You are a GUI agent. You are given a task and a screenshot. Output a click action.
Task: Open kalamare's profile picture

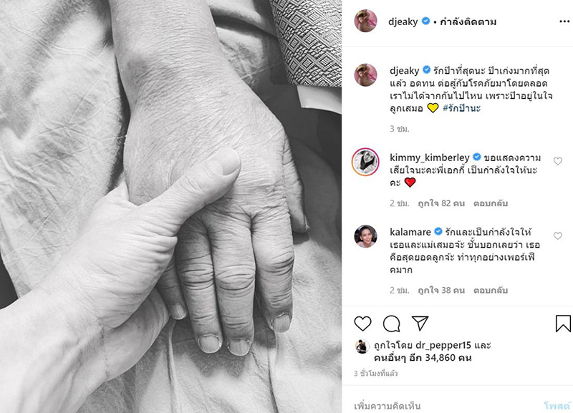tap(365, 236)
